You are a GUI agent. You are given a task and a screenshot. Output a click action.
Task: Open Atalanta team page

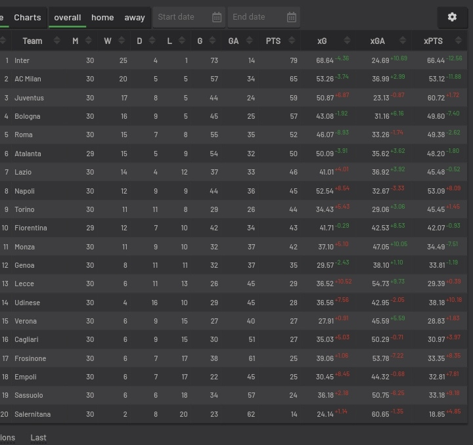[x=28, y=154]
